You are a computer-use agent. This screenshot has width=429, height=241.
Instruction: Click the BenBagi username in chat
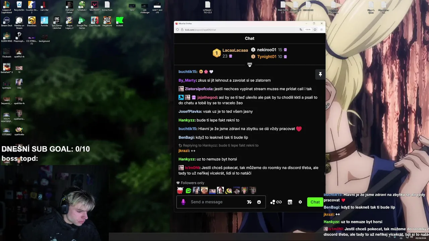coord(186,138)
